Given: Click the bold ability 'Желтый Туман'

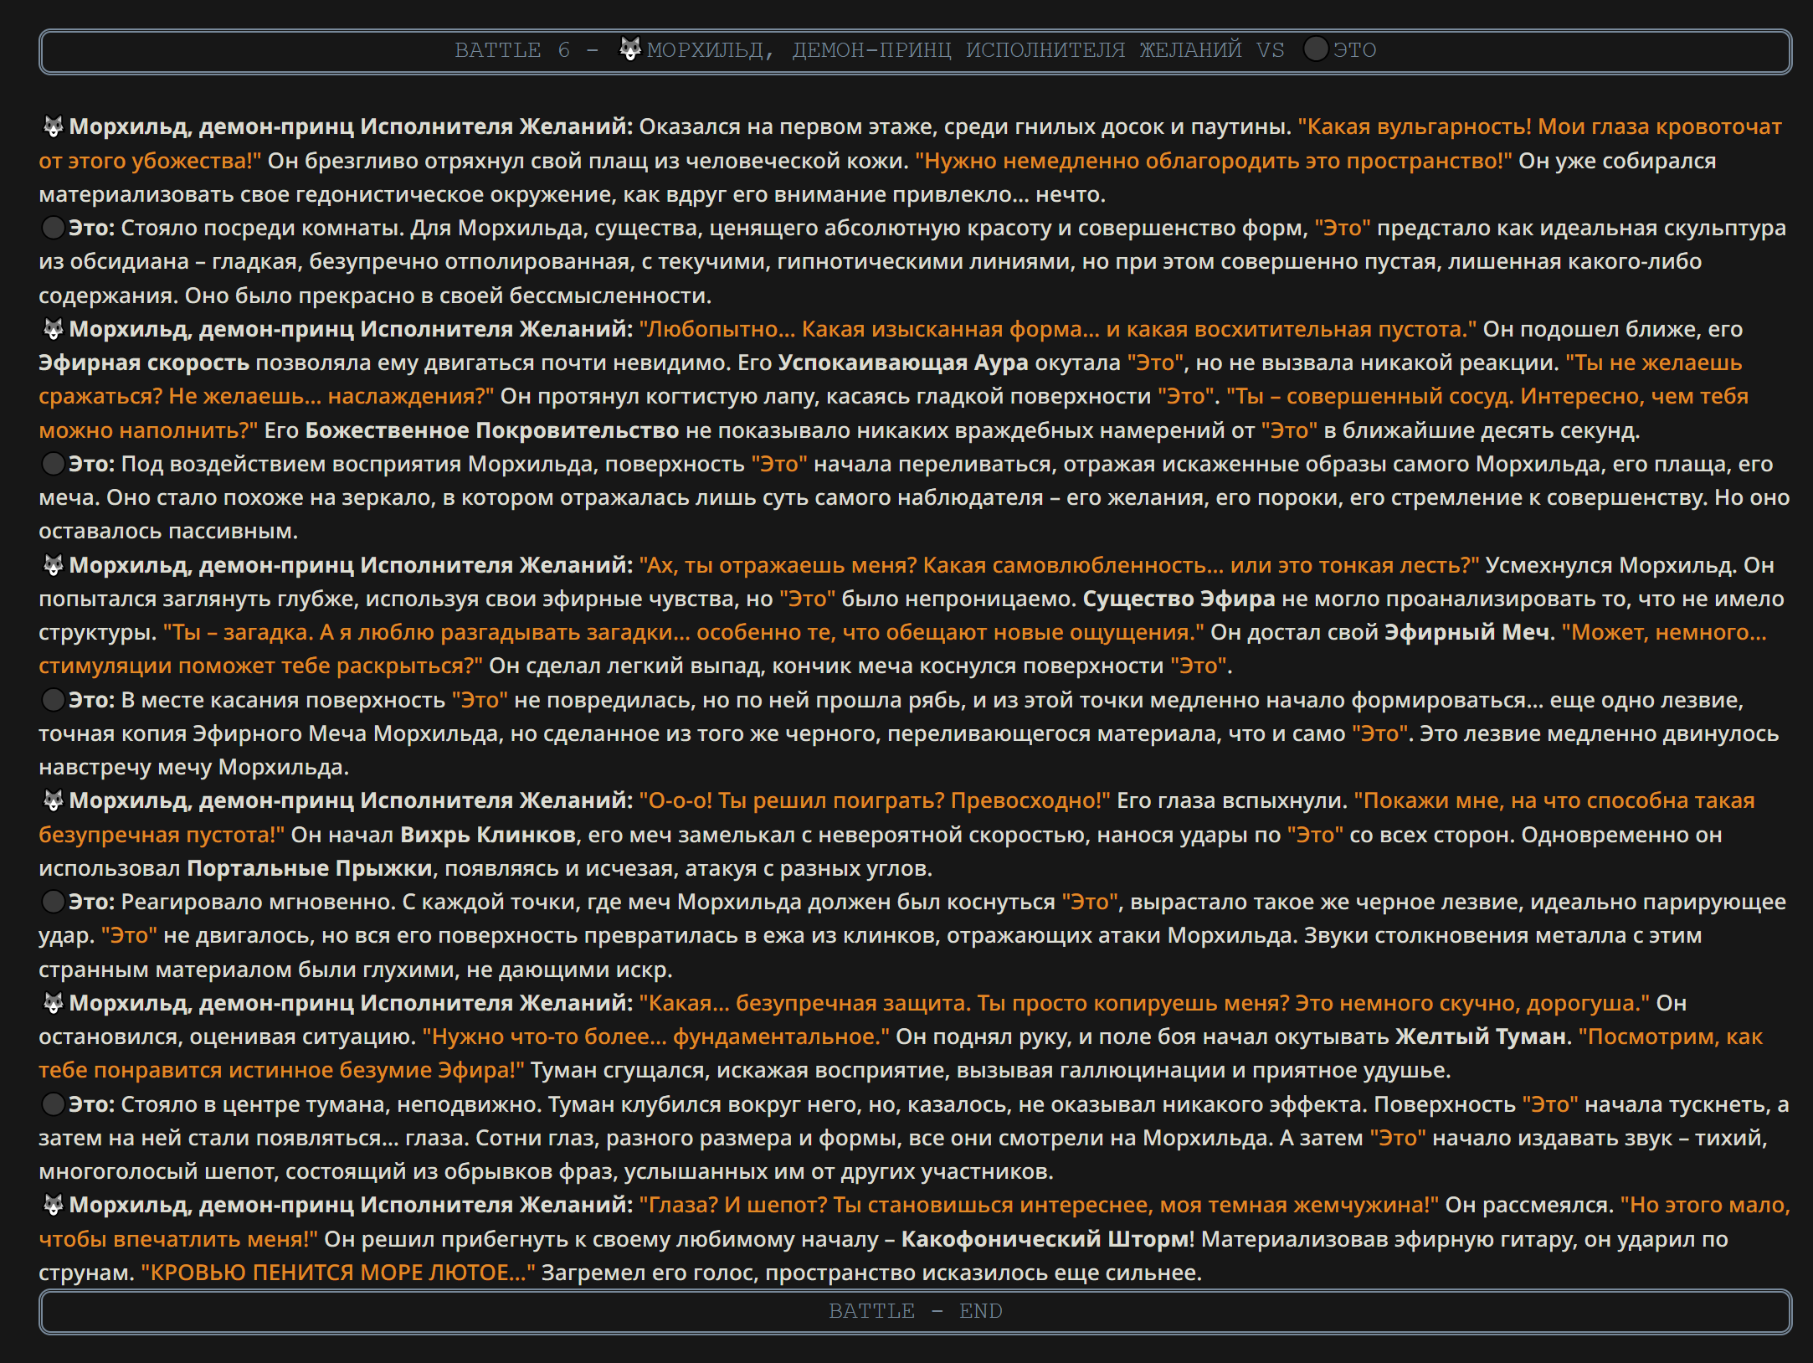Looking at the screenshot, I should [1481, 1036].
